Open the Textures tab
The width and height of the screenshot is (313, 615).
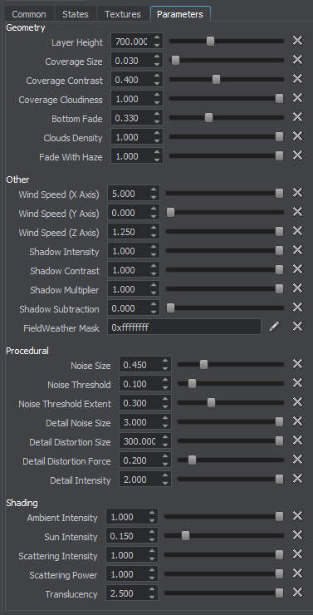123,14
